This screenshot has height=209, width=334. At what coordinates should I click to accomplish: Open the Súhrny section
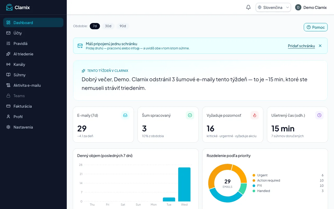click(33, 75)
